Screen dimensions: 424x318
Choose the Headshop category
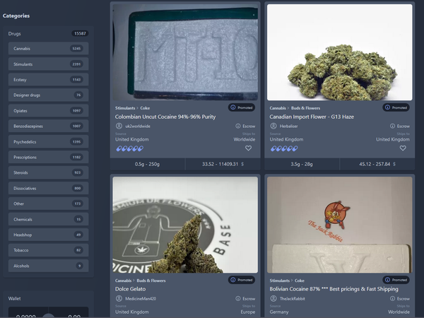point(48,235)
